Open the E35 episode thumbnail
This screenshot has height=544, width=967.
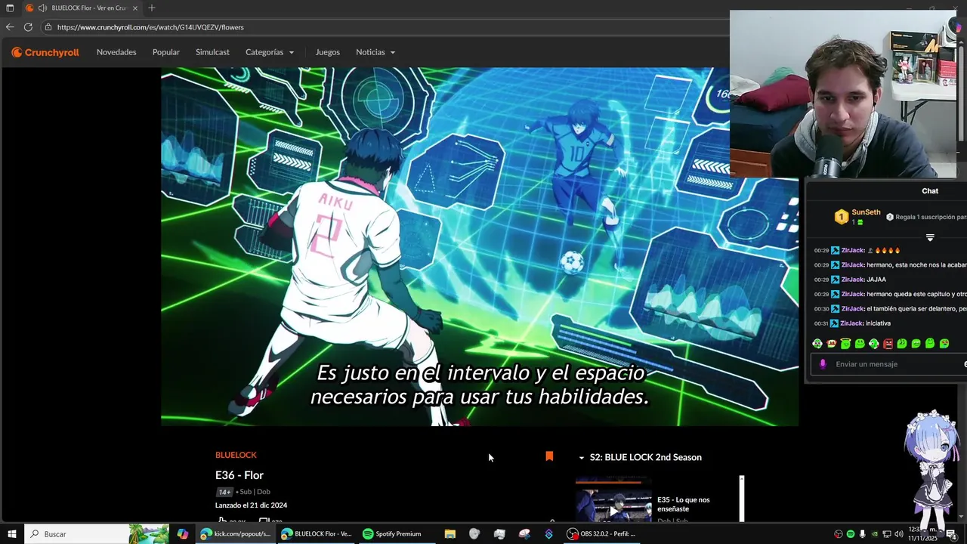tap(613, 505)
